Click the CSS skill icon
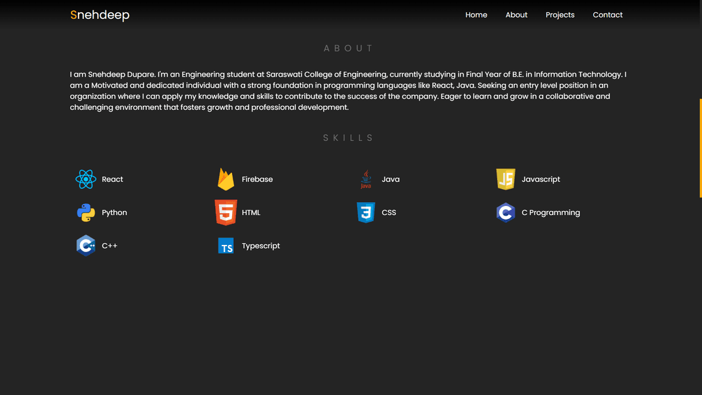The width and height of the screenshot is (702, 395). [366, 212]
